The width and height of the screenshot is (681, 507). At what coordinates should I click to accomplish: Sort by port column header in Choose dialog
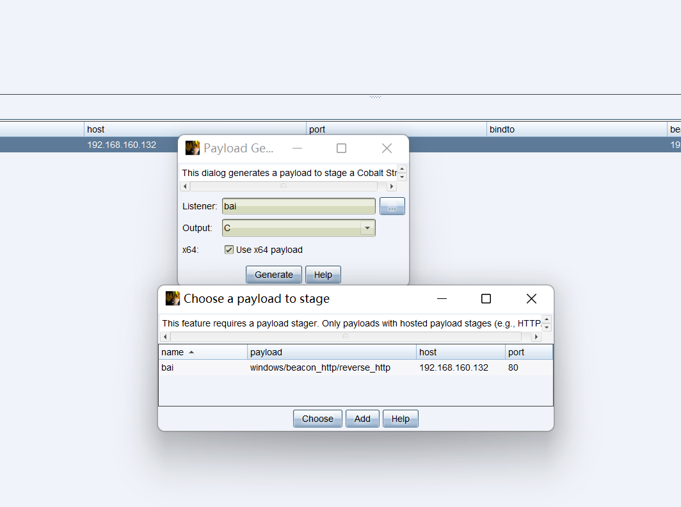pyautogui.click(x=529, y=352)
